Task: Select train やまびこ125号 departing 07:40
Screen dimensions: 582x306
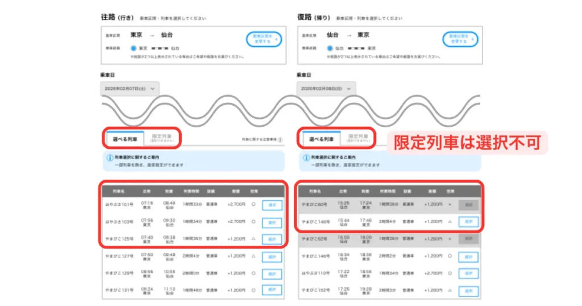Action: (x=272, y=239)
